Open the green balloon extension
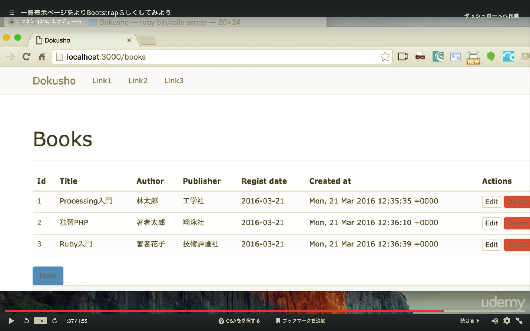This screenshot has width=530, height=331. tap(491, 57)
